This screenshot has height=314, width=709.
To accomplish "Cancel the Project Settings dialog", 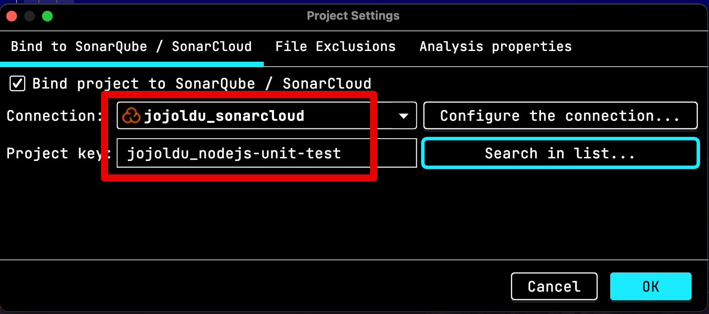I will pyautogui.click(x=554, y=286).
